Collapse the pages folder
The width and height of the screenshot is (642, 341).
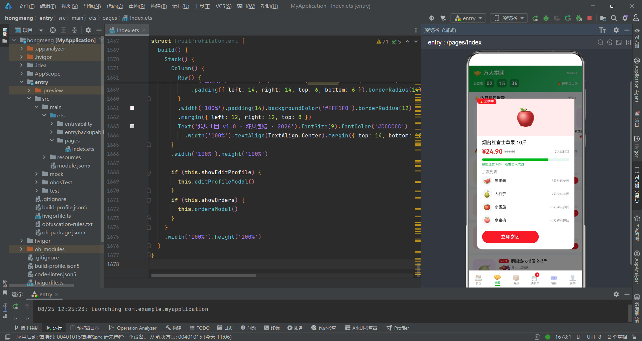point(51,140)
